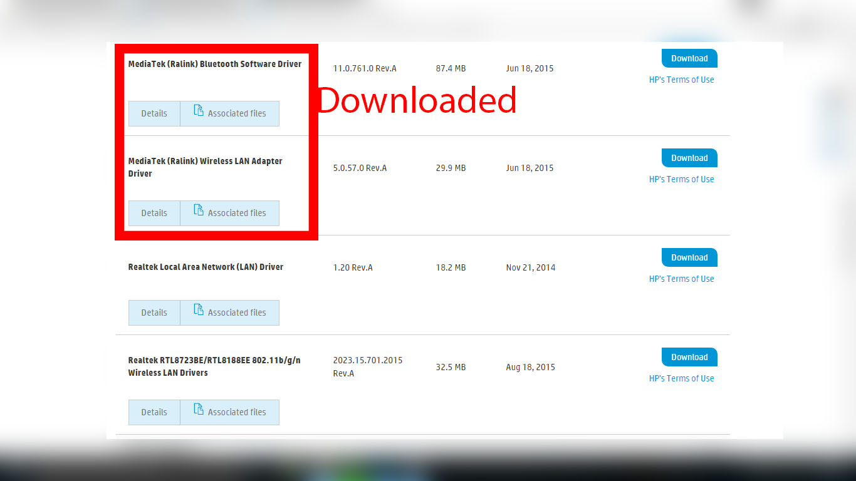Click the file icon in MediaTek Bluetooth row
The height and width of the screenshot is (481, 856).
(x=199, y=111)
